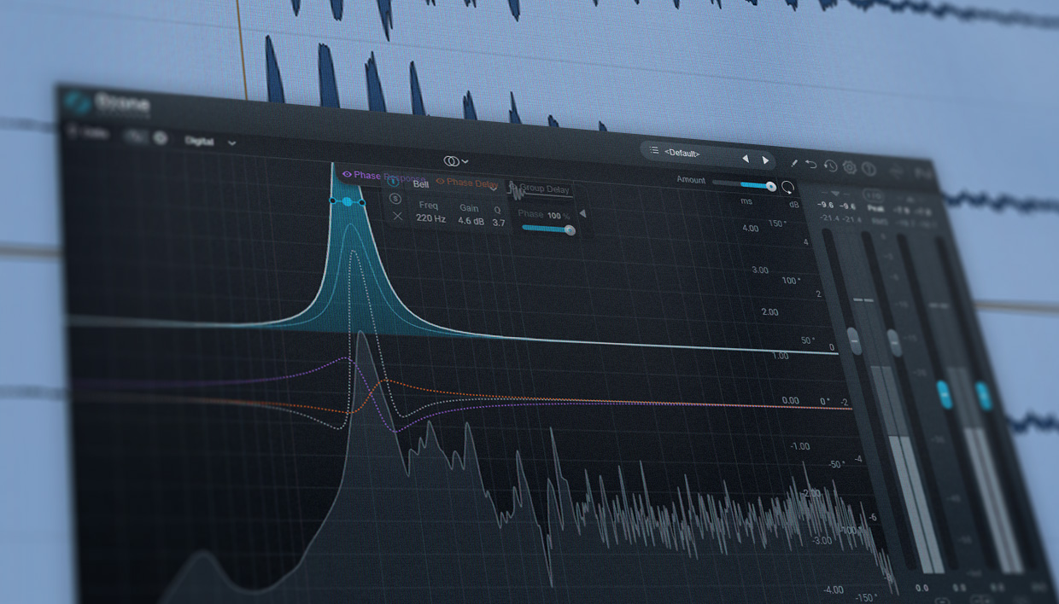Toggle the Group Delay display
The width and height of the screenshot is (1059, 604).
coord(540,189)
